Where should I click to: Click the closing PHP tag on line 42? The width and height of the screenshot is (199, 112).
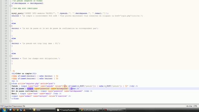tap(14, 71)
